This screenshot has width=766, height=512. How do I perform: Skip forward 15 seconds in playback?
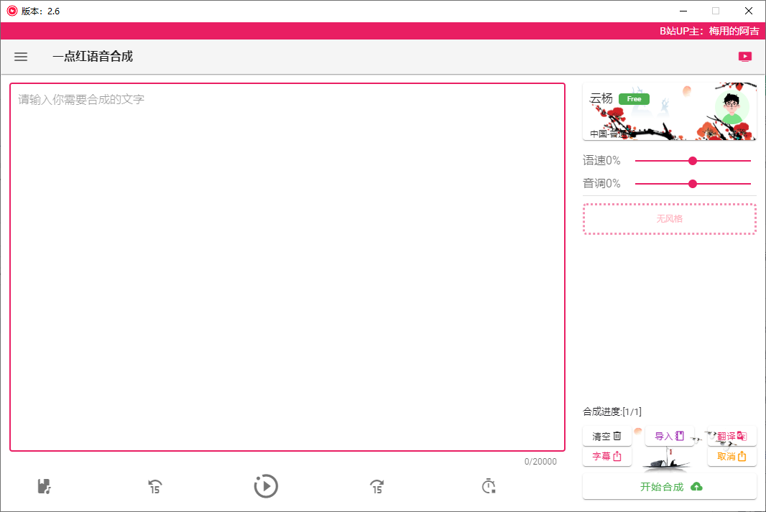coord(377,486)
